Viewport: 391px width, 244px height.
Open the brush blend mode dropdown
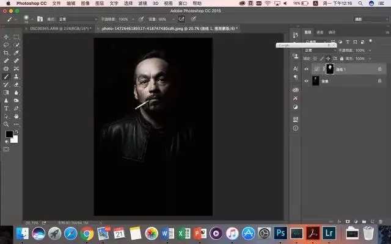78,19
